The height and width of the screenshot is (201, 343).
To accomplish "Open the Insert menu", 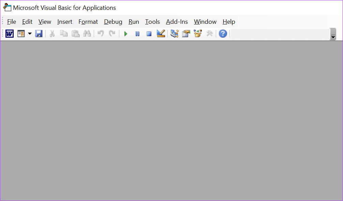I will 65,22.
